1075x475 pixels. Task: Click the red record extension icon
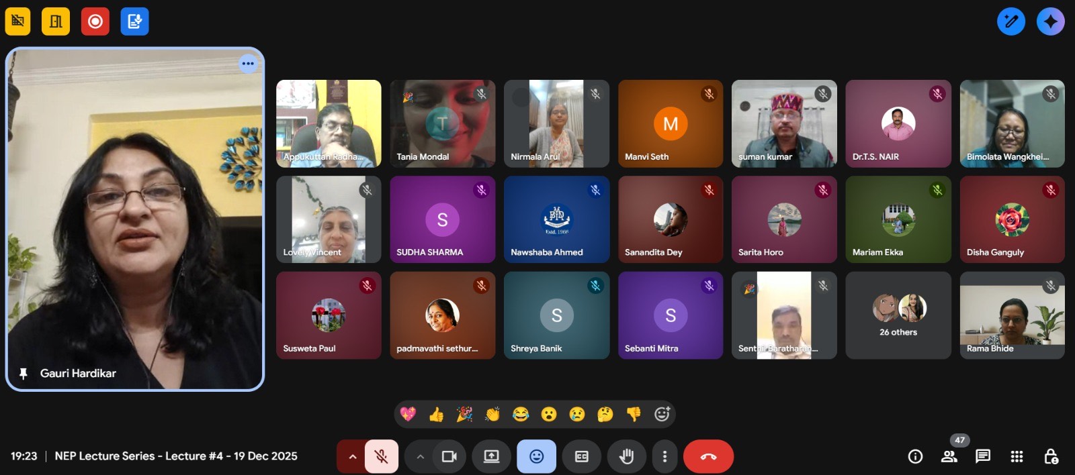coord(95,21)
